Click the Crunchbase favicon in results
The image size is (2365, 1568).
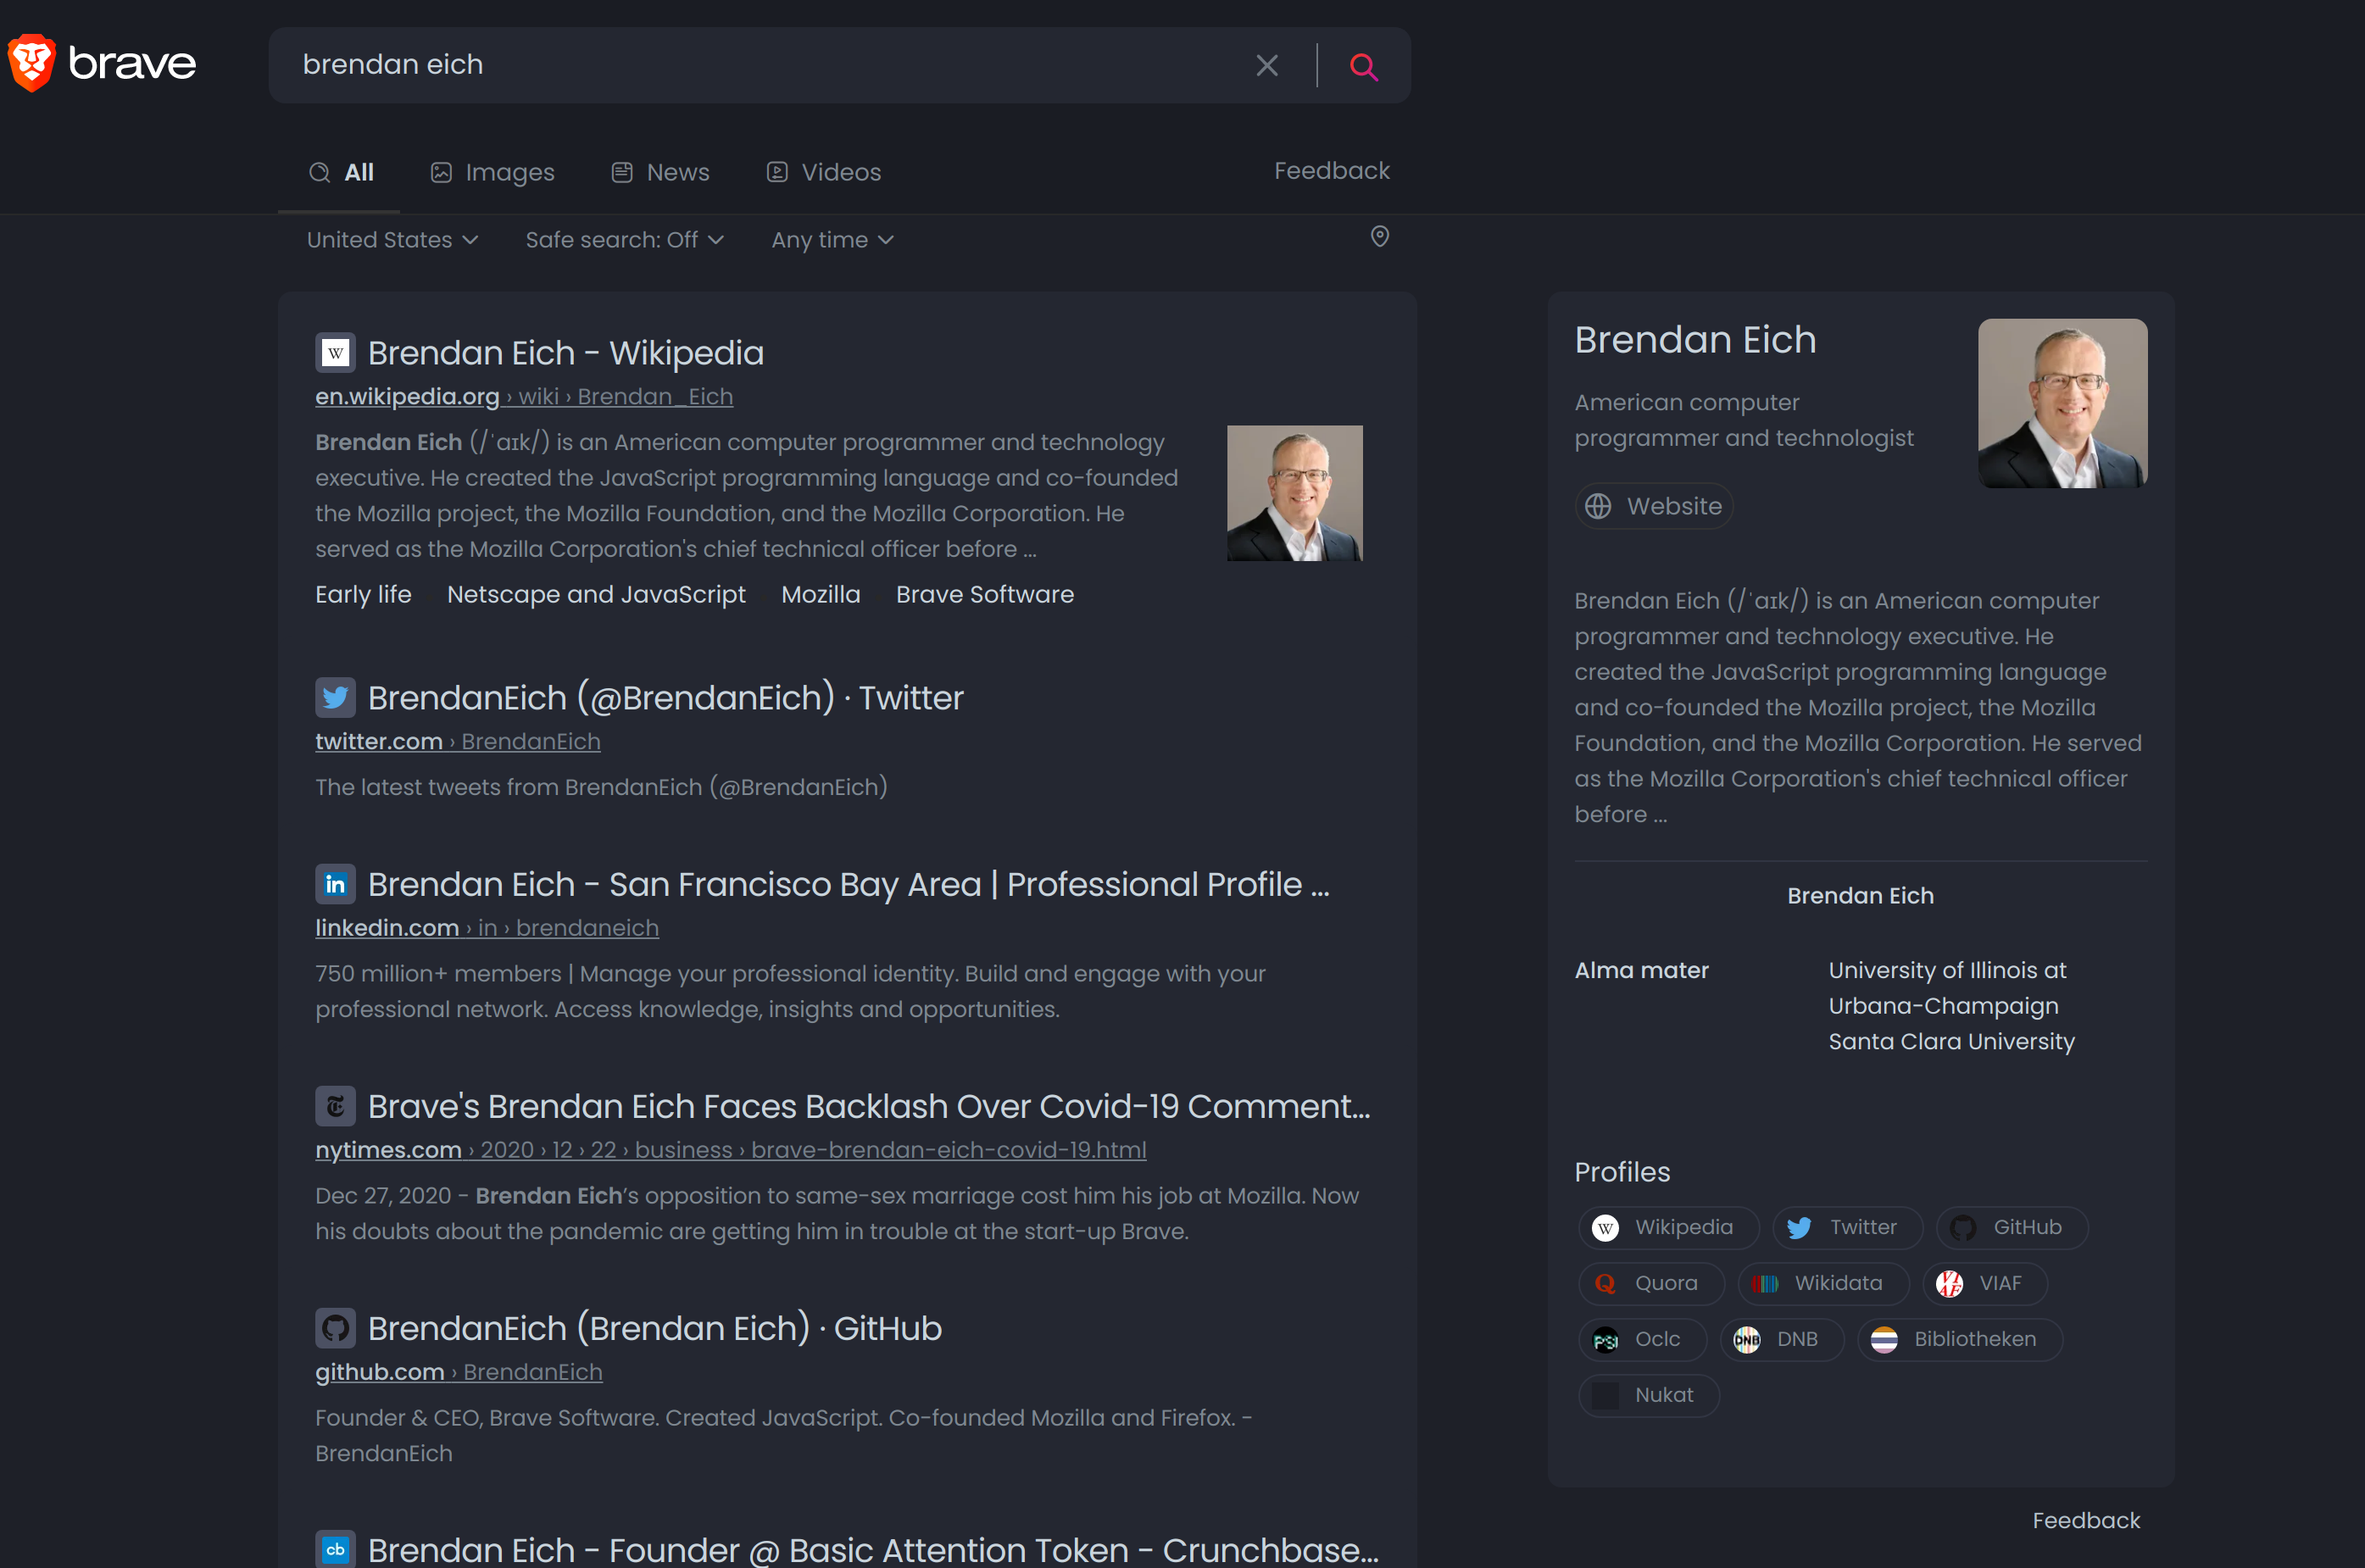click(x=335, y=1550)
